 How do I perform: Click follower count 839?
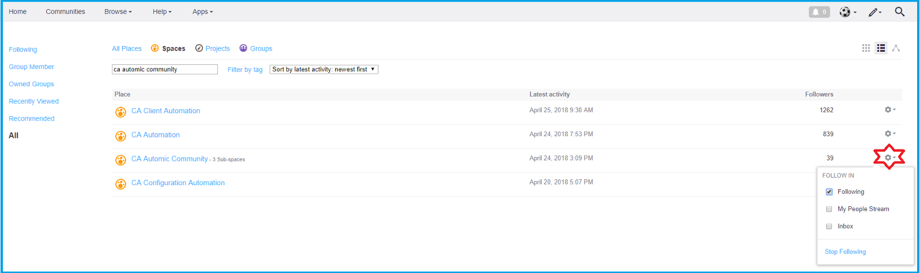(828, 134)
